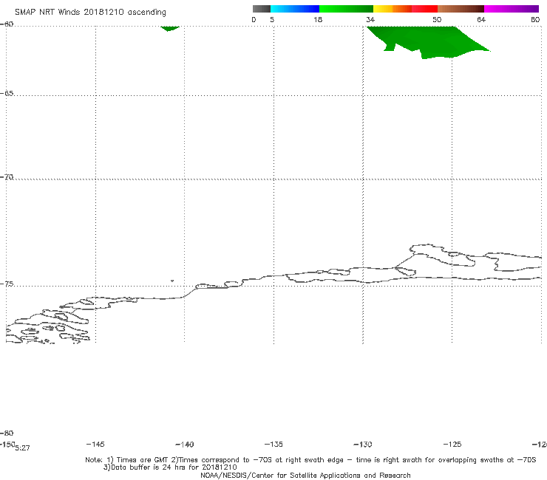
Task: Click the longitude label '-125'
Action: pos(452,444)
